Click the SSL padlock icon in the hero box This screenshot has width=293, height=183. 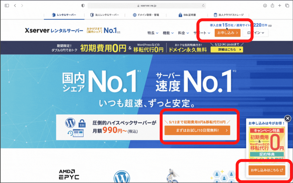click(82, 124)
